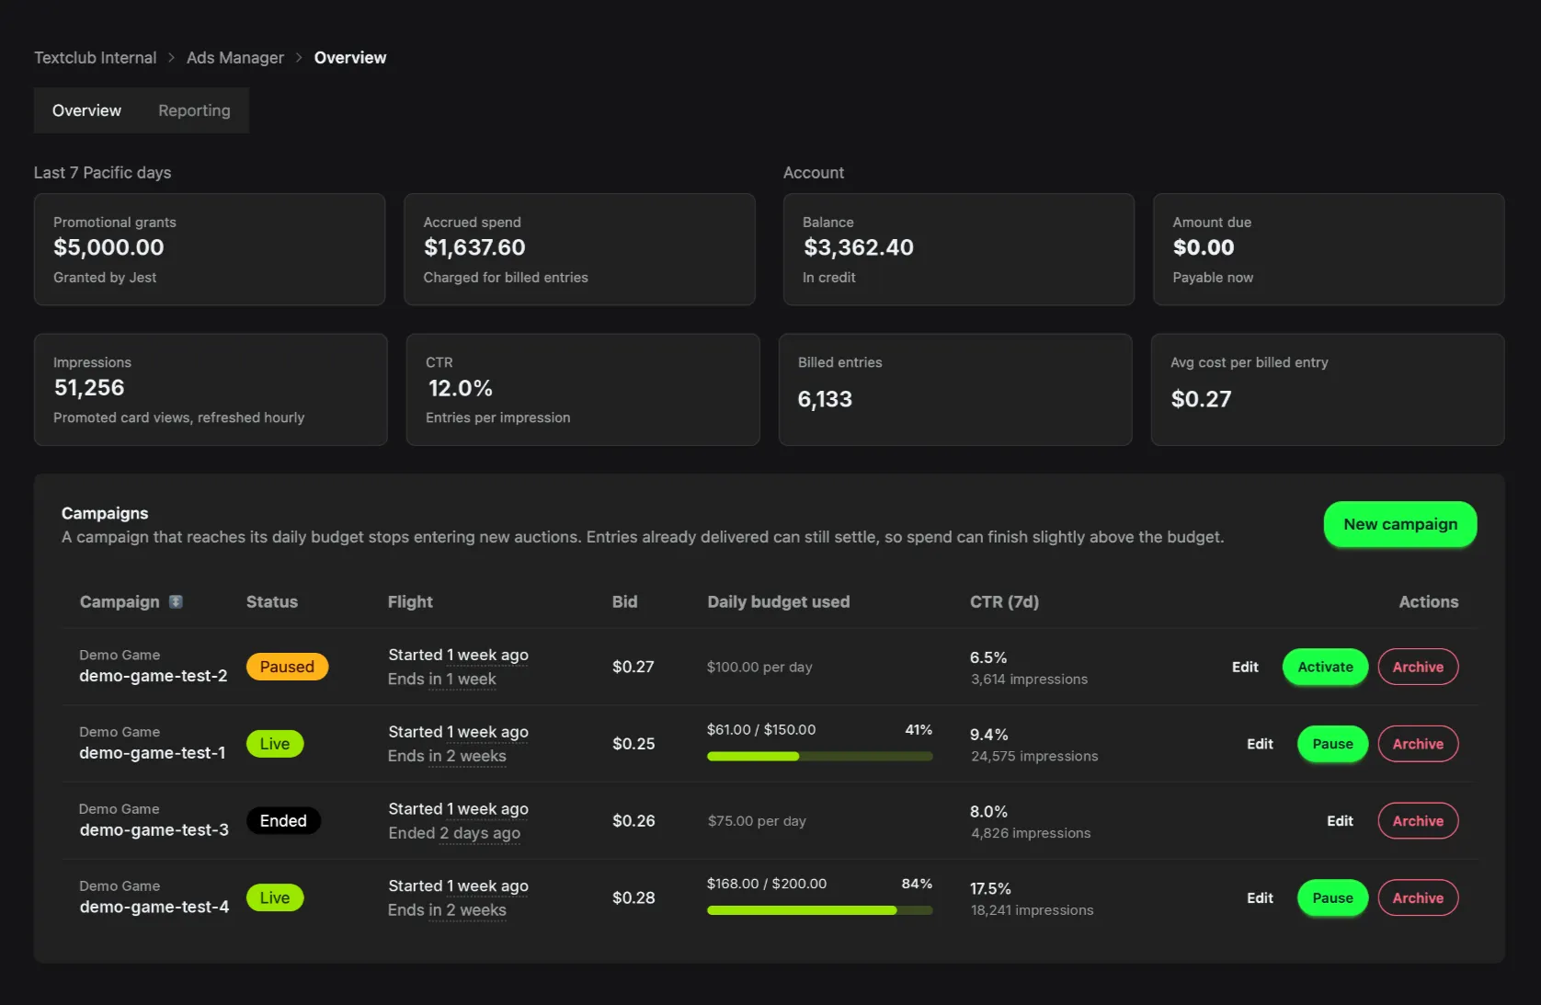Click the '$100.00 per day' budget text
This screenshot has width=1541, height=1005.
(x=759, y=667)
